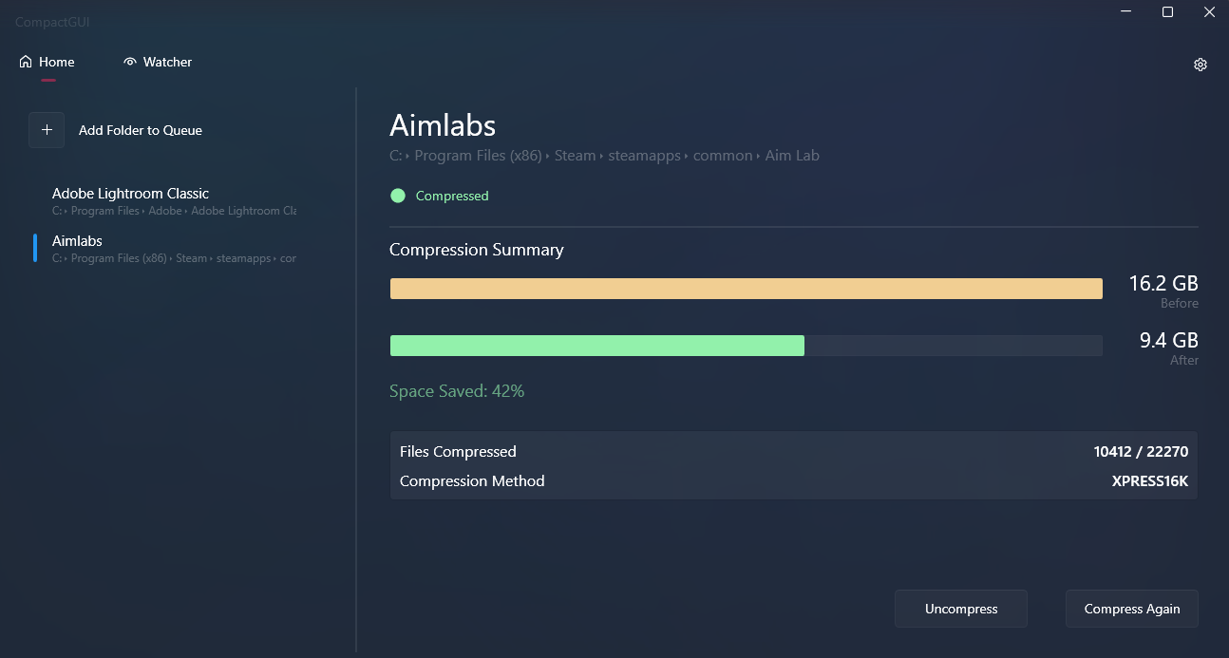
Task: Click the Space Saved: 42% text
Action: click(x=457, y=391)
